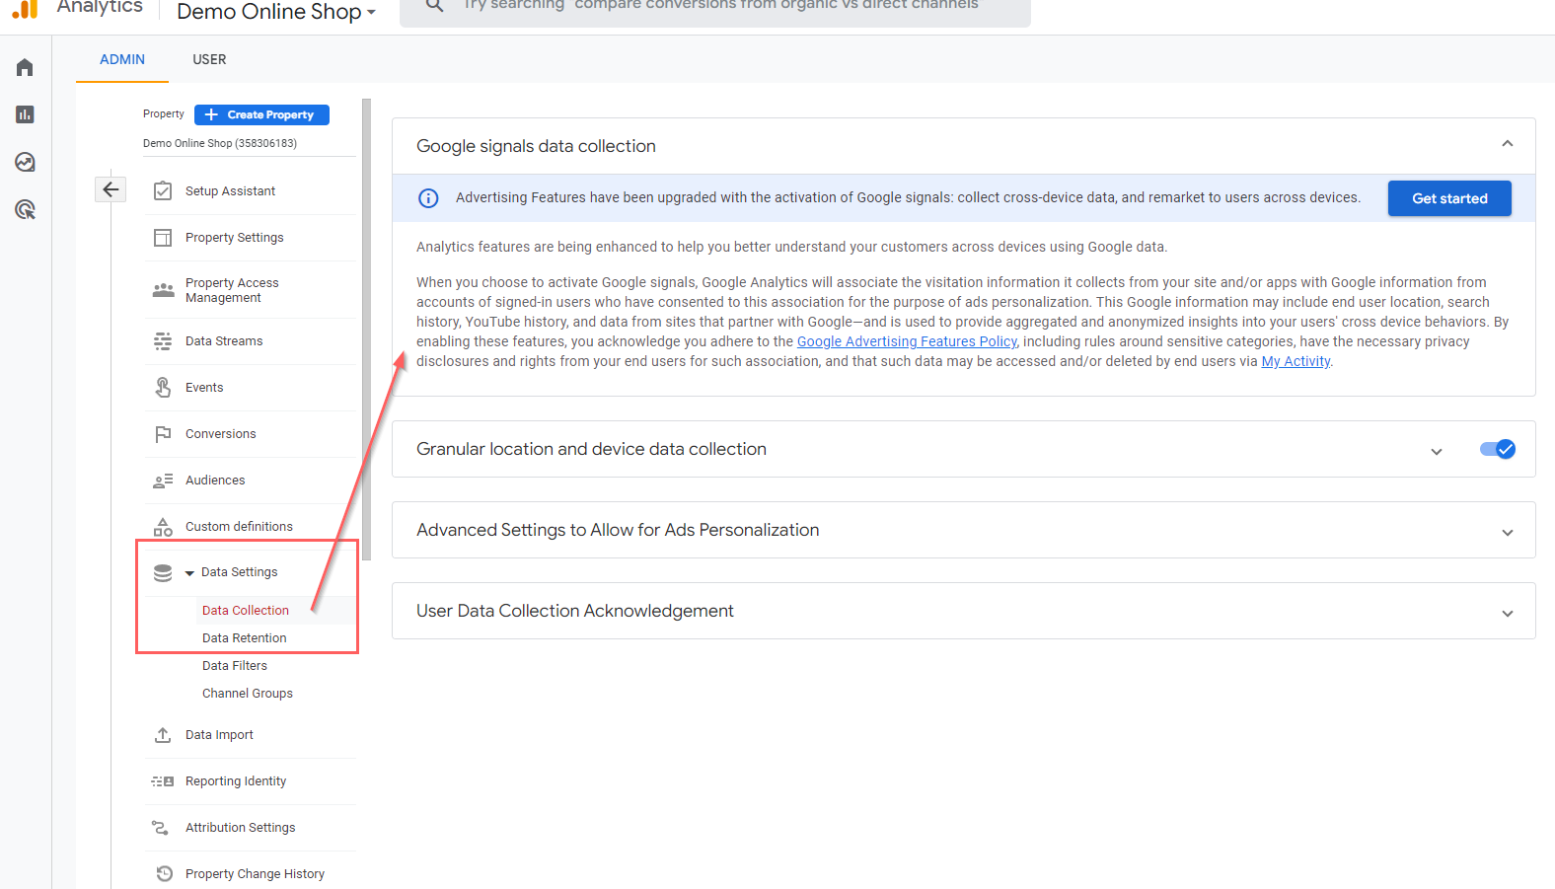1555x889 pixels.
Task: Click the property menu vertical scrollbar
Action: [367, 330]
